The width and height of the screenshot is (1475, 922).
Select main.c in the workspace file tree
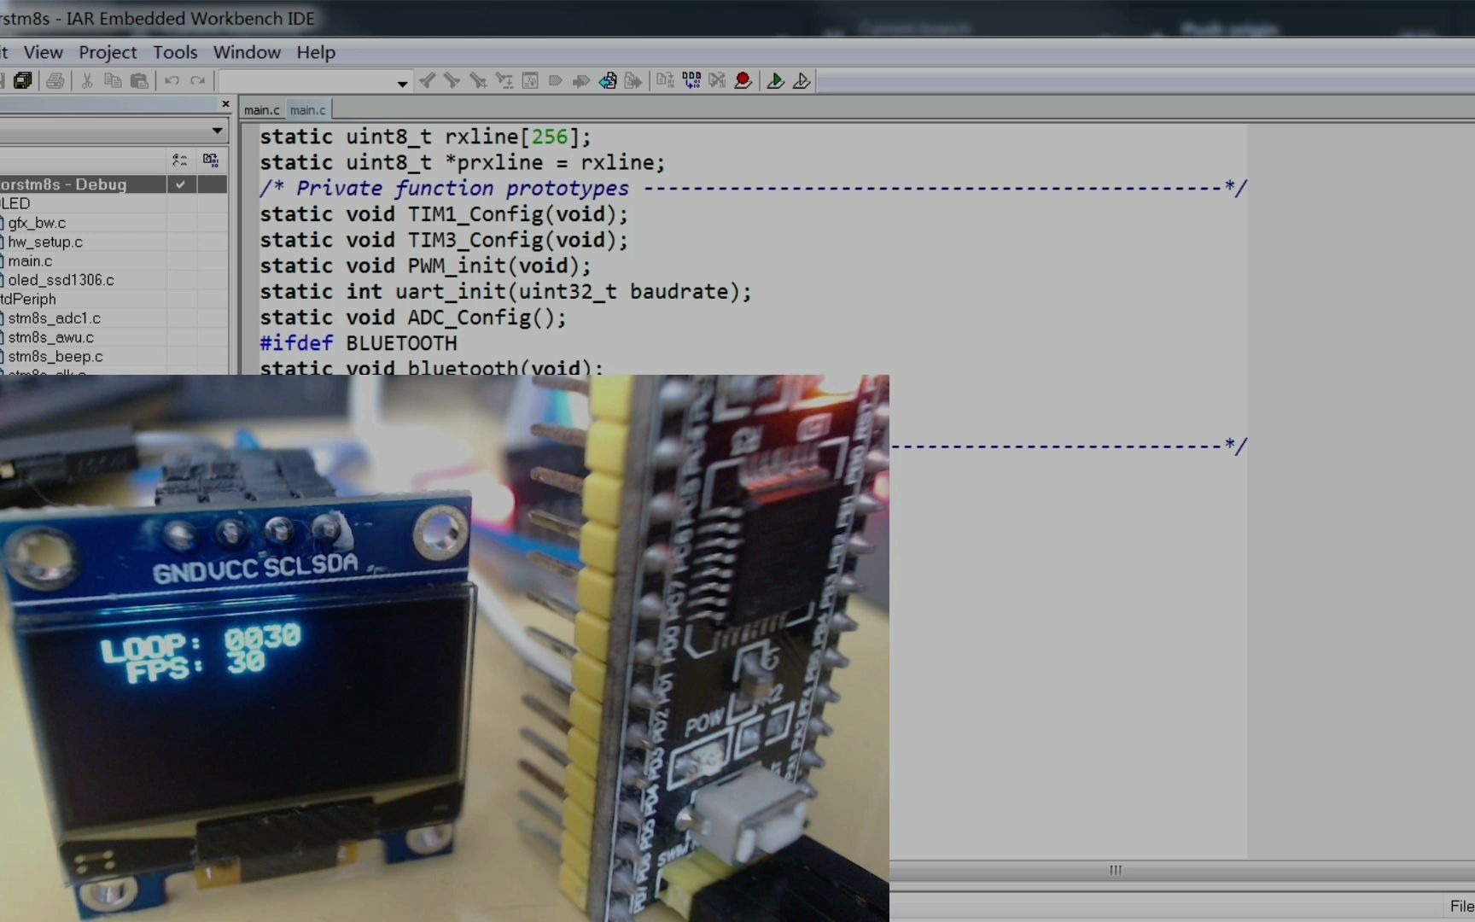pos(30,261)
